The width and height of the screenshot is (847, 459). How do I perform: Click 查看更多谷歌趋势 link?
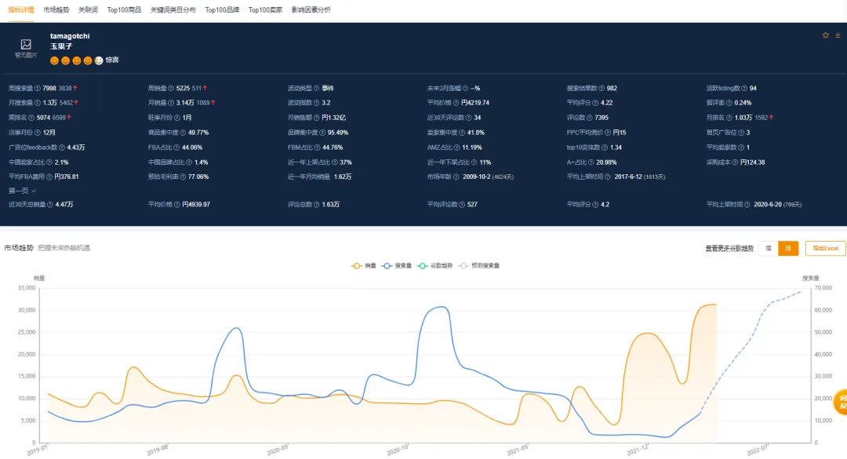click(x=729, y=248)
